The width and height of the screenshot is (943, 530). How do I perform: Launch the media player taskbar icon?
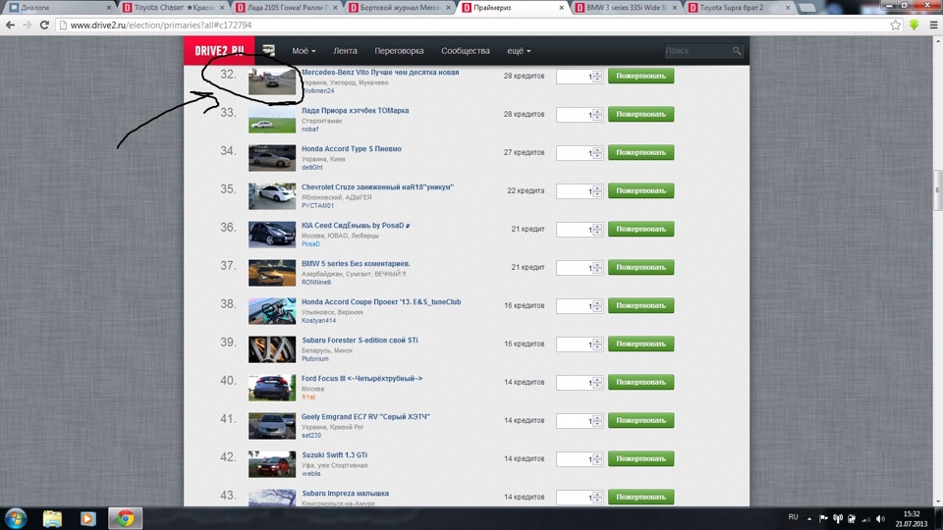tap(87, 518)
